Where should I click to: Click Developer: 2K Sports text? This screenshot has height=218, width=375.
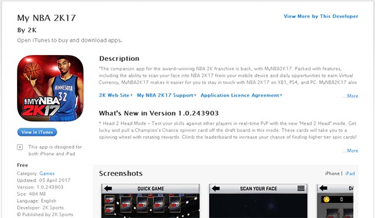pos(40,207)
